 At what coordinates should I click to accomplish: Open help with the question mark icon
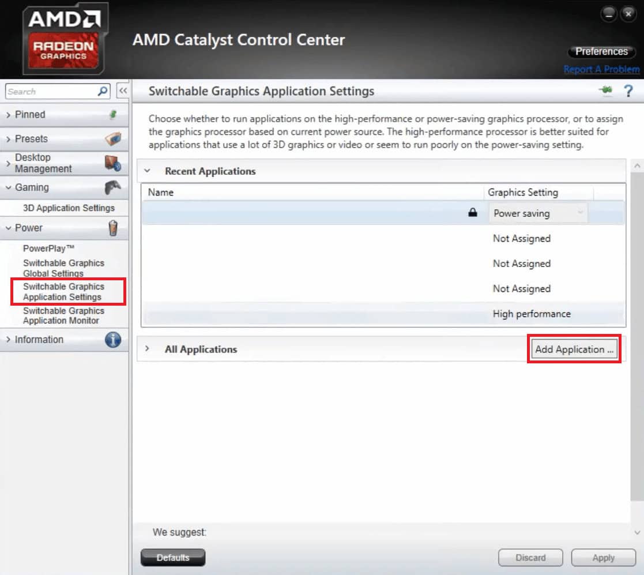tap(628, 91)
